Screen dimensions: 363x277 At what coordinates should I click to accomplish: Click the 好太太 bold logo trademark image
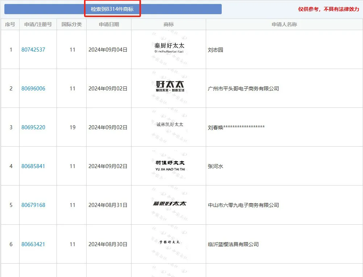click(x=170, y=86)
